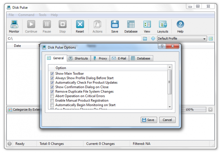The height and width of the screenshot is (153, 220).
Task: Click the status indicator circle near Ready
Action: click(10, 144)
